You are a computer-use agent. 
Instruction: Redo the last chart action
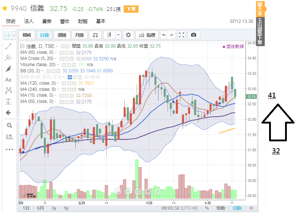click(172, 35)
